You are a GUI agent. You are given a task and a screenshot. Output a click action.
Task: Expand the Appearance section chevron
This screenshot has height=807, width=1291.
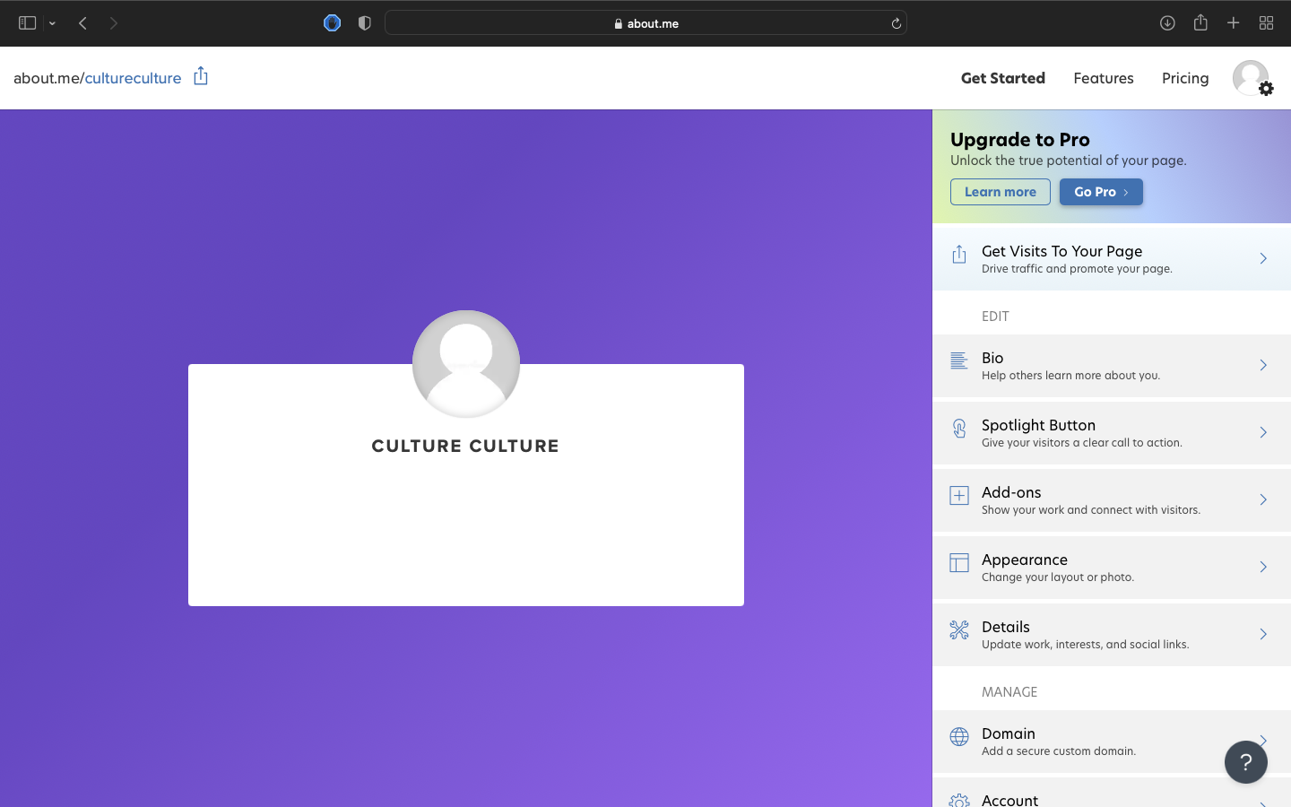[1262, 567]
